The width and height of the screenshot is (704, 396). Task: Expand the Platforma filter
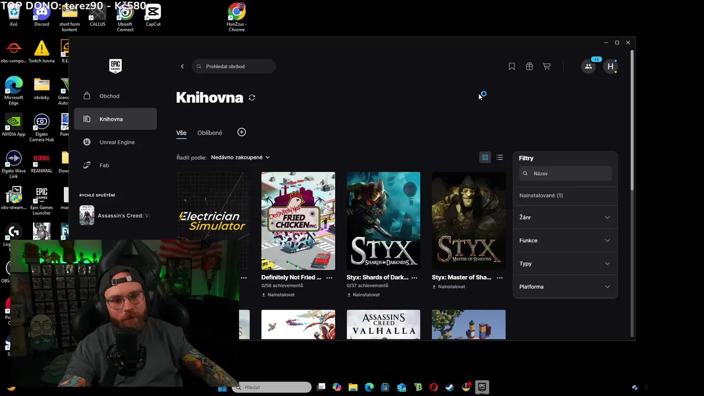(x=565, y=287)
